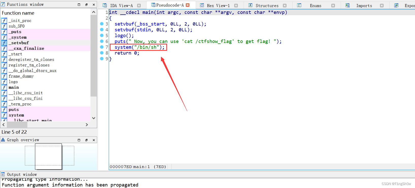Screen dimensions: 415x188
Task: Click function icon beside main
Action: pos(4,87)
